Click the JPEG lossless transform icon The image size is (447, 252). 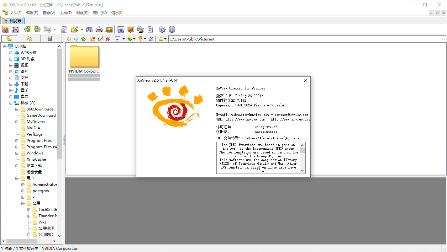pyautogui.click(x=47, y=29)
